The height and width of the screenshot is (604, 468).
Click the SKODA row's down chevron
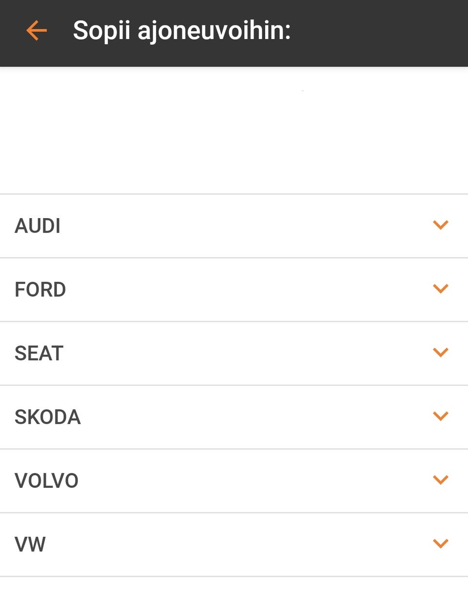tap(440, 416)
